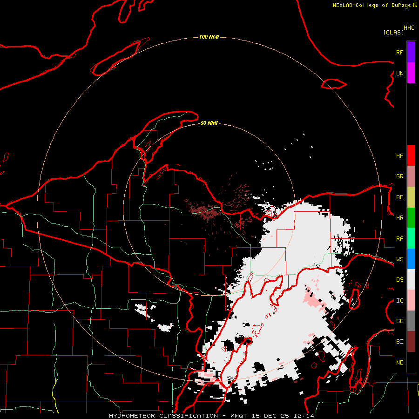Click the DS legend label
Image resolution: width=419 pixels, height=419 pixels.
[x=399, y=280]
